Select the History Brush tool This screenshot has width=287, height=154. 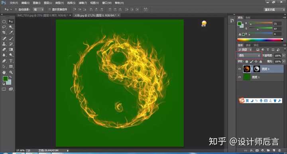(x=11, y=44)
